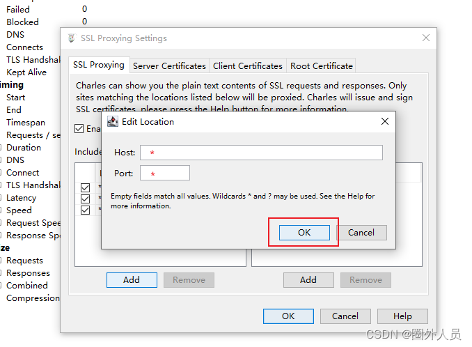Expand the Requests row under Size
The height and width of the screenshot is (347, 472).
1,261
